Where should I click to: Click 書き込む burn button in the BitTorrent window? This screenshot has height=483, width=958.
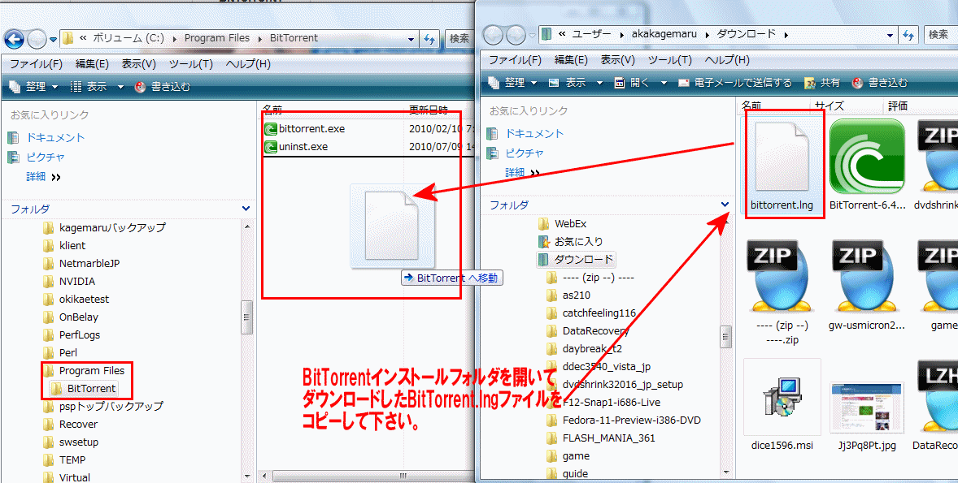(x=163, y=87)
